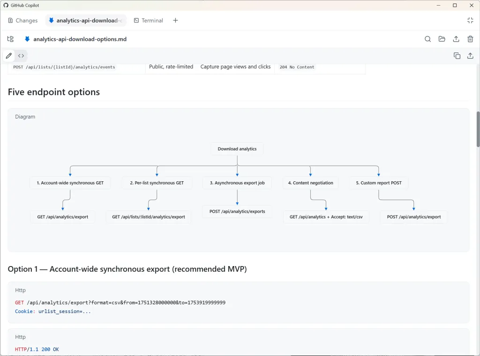Click the POST /api/analytics/exports node

coord(237,211)
